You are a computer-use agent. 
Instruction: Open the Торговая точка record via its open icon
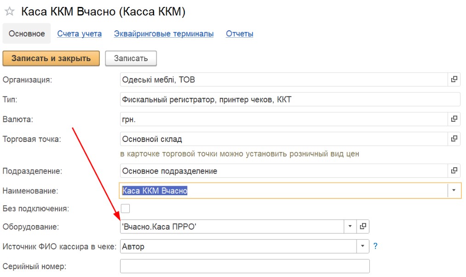(x=454, y=138)
